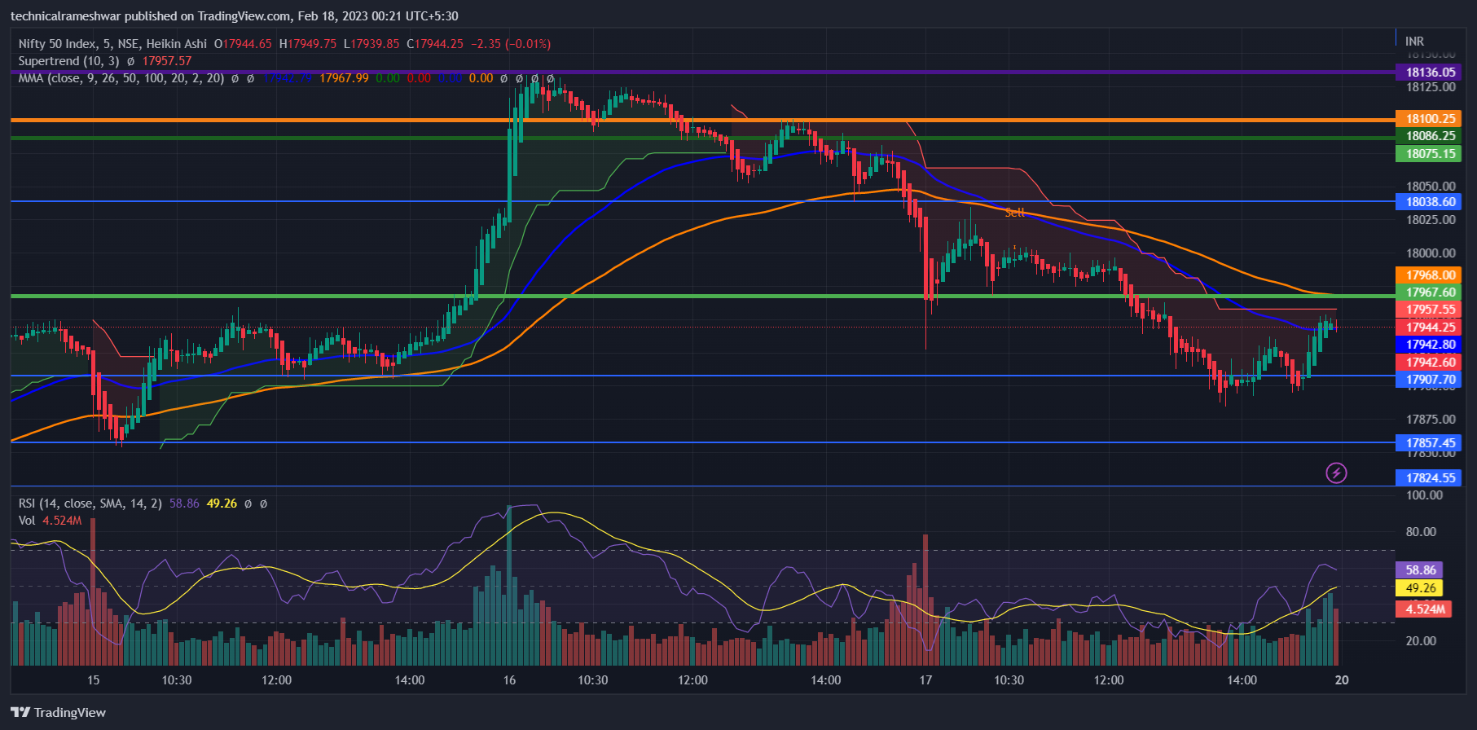Click the 18000.00 level on price axis

pyautogui.click(x=1431, y=253)
